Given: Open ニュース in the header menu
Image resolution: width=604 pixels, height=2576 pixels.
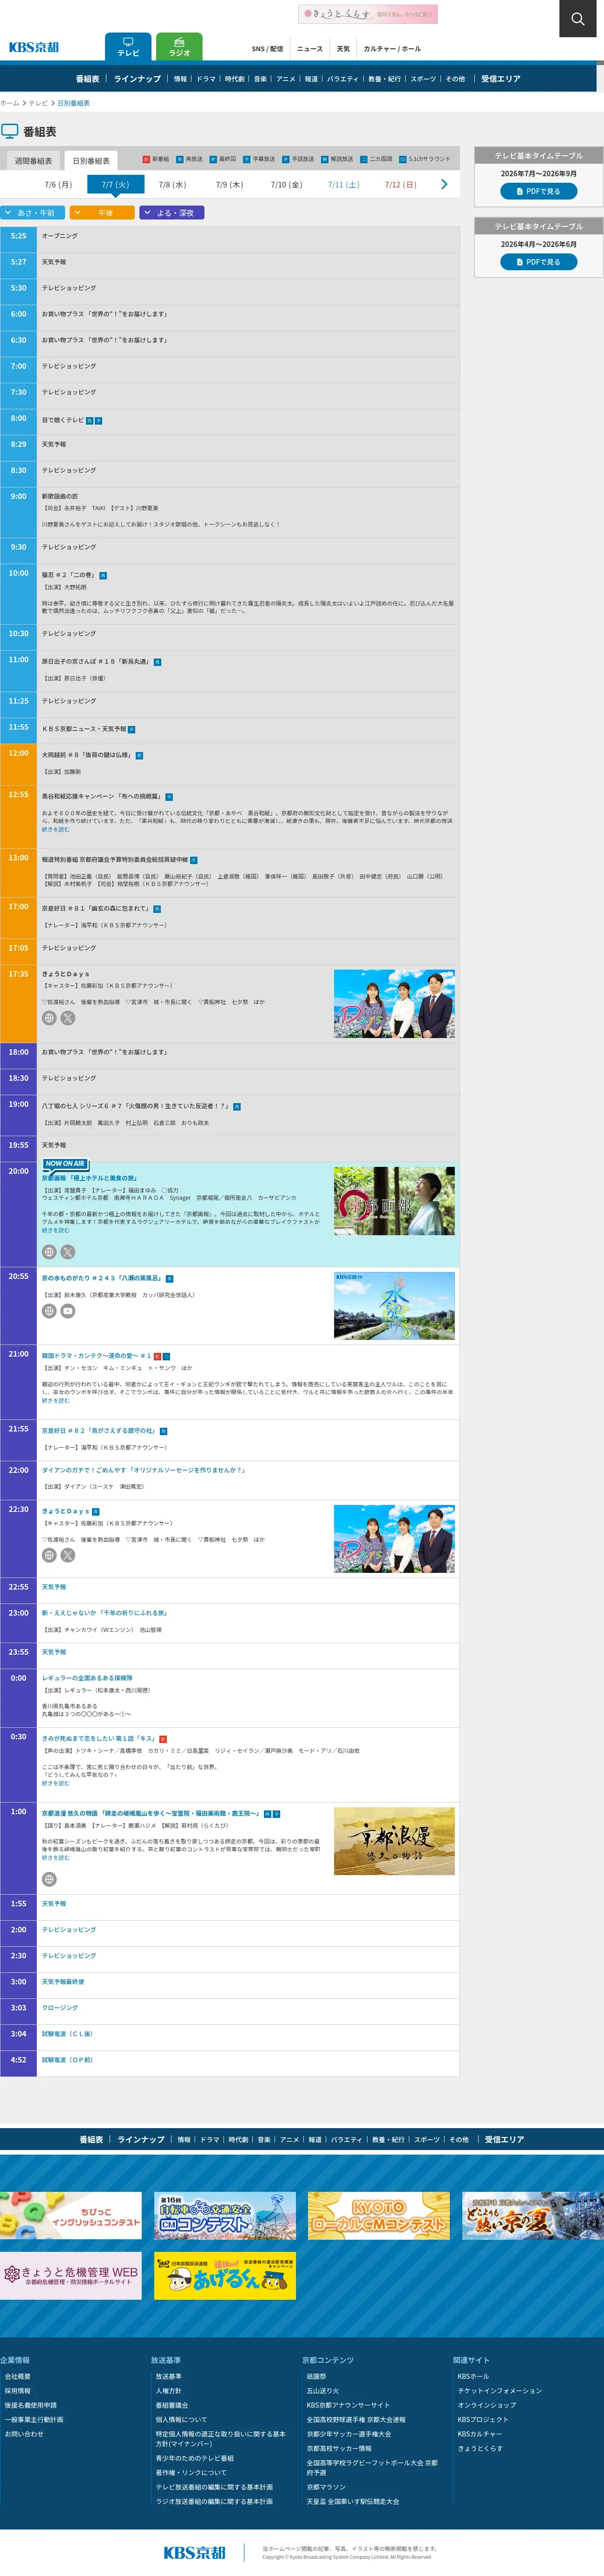Looking at the screenshot, I should [x=309, y=48].
